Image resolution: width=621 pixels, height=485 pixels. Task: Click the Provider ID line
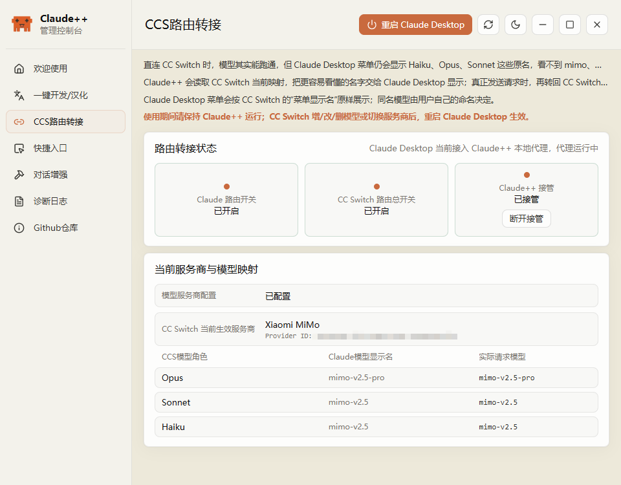point(361,336)
